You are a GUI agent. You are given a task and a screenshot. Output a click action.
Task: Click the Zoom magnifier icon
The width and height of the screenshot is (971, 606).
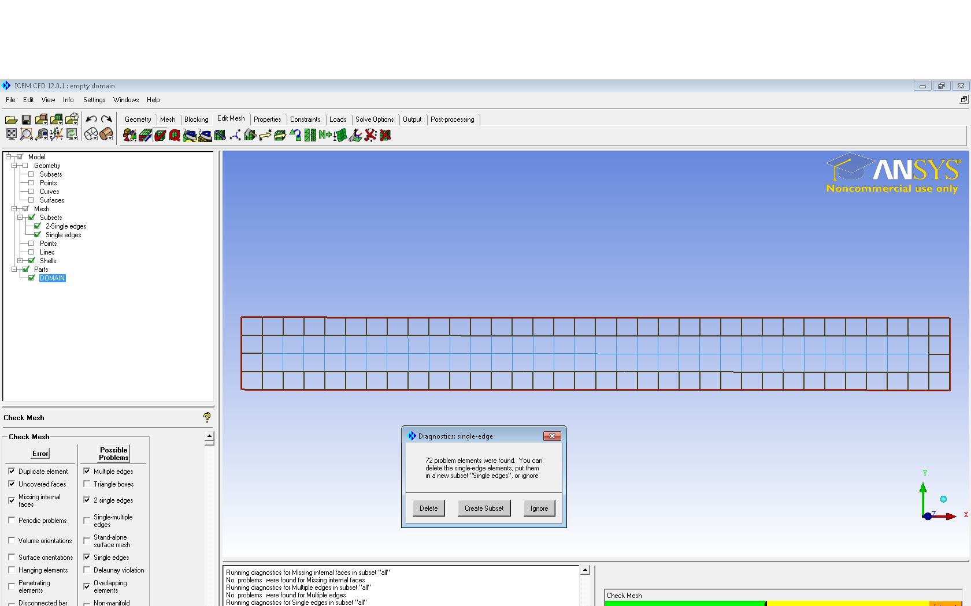click(x=26, y=134)
